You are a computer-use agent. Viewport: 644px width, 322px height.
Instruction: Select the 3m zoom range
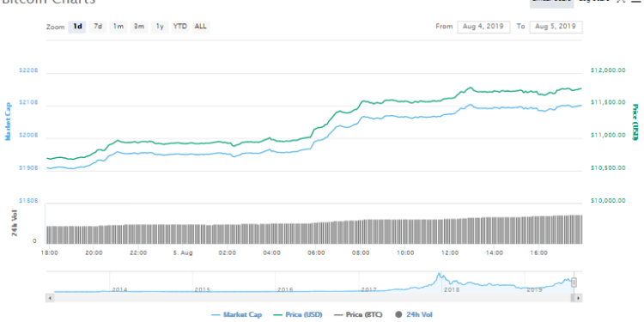(x=139, y=27)
